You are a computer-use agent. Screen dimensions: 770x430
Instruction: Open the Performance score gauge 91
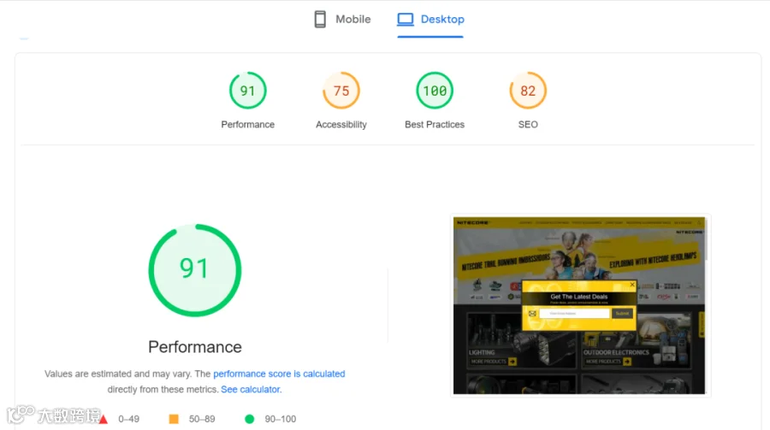(247, 91)
